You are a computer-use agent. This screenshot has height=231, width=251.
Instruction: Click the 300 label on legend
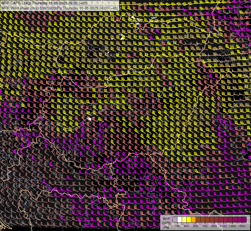(x=186, y=226)
